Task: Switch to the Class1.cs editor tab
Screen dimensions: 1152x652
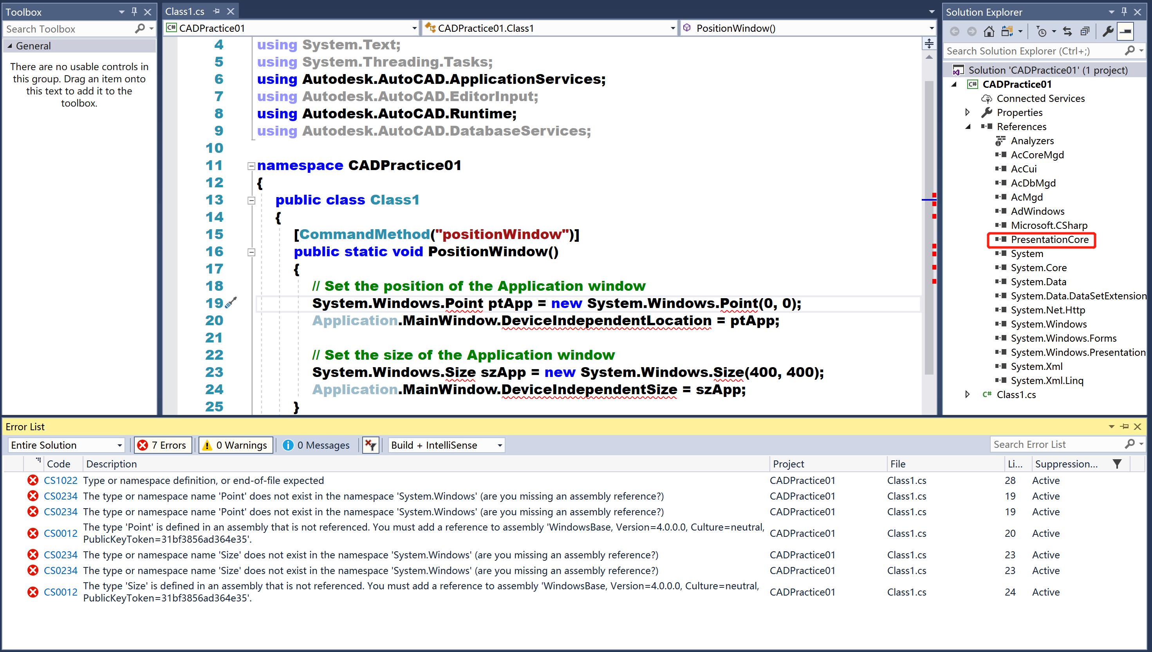Action: click(185, 11)
